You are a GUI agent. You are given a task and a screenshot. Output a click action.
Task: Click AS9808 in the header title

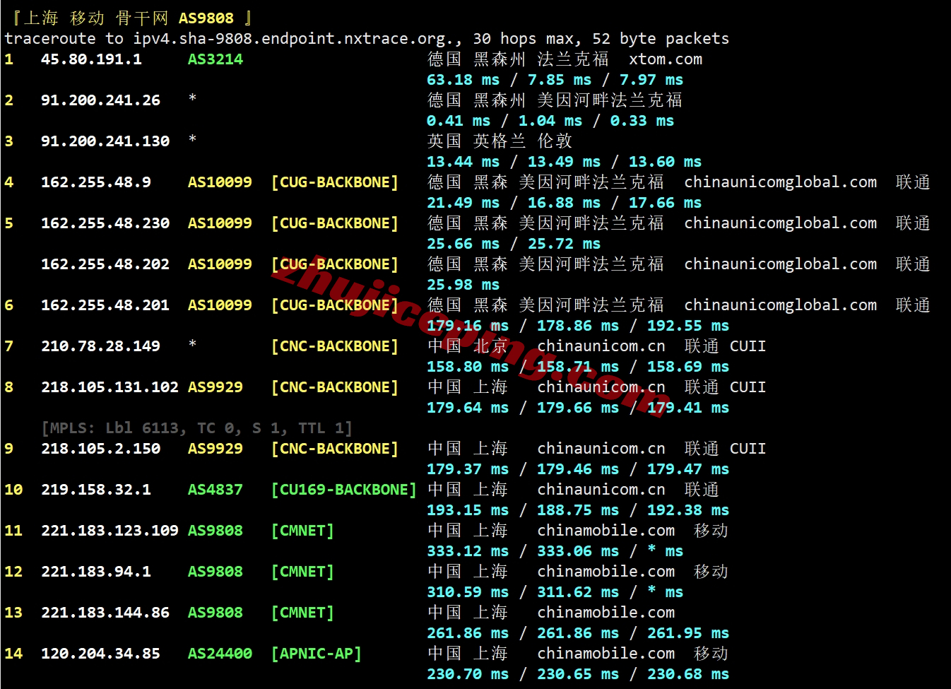(x=206, y=18)
